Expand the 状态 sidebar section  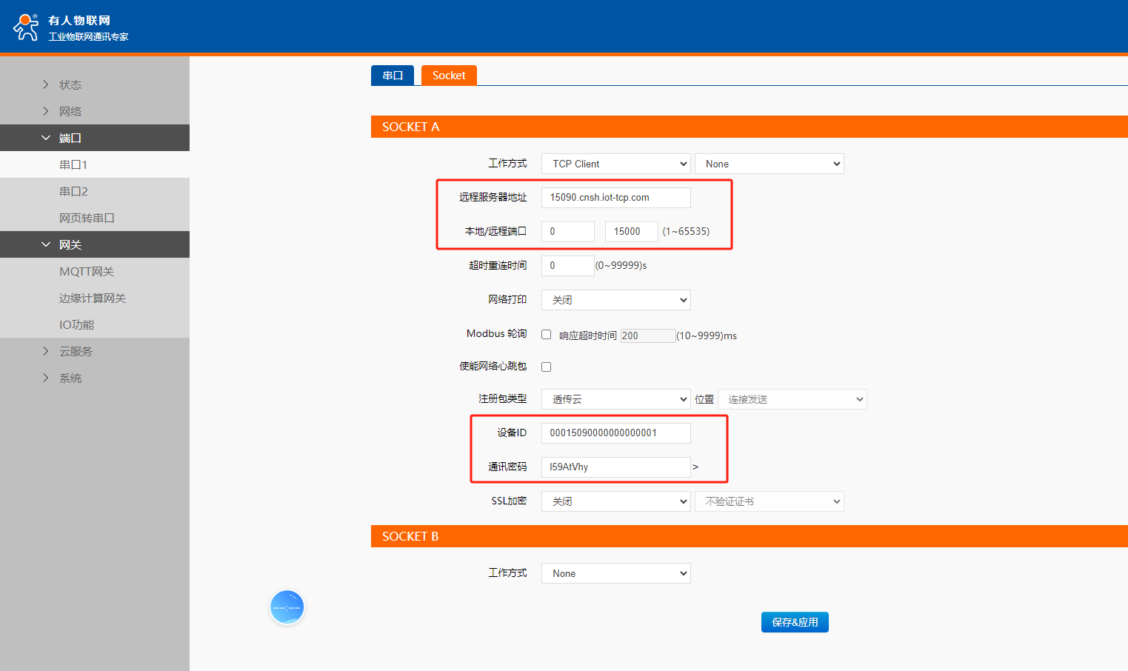70,84
